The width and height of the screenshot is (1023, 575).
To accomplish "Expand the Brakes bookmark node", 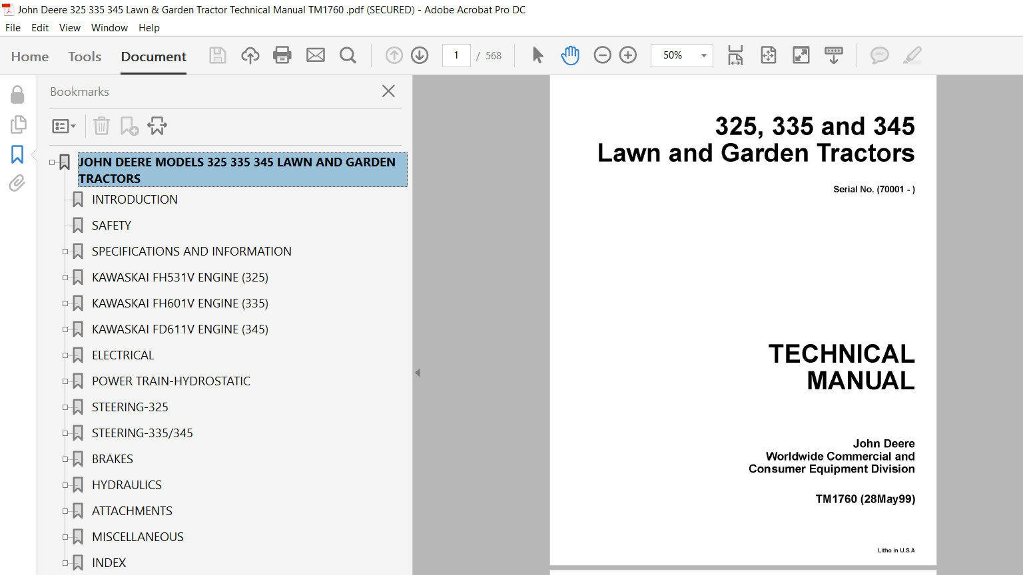I will 65,459.
